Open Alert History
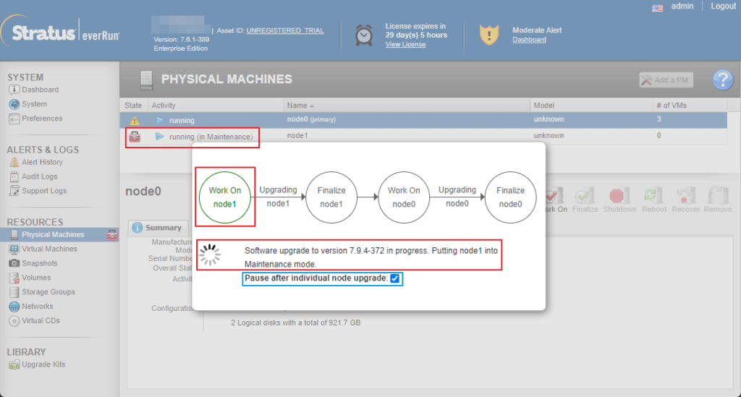 point(42,162)
